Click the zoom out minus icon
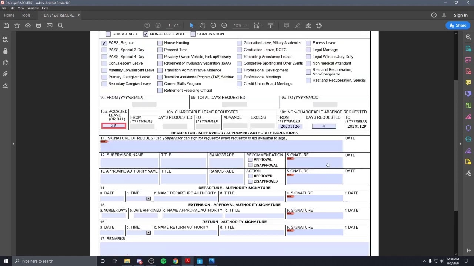The width and height of the screenshot is (474, 266). click(x=213, y=25)
